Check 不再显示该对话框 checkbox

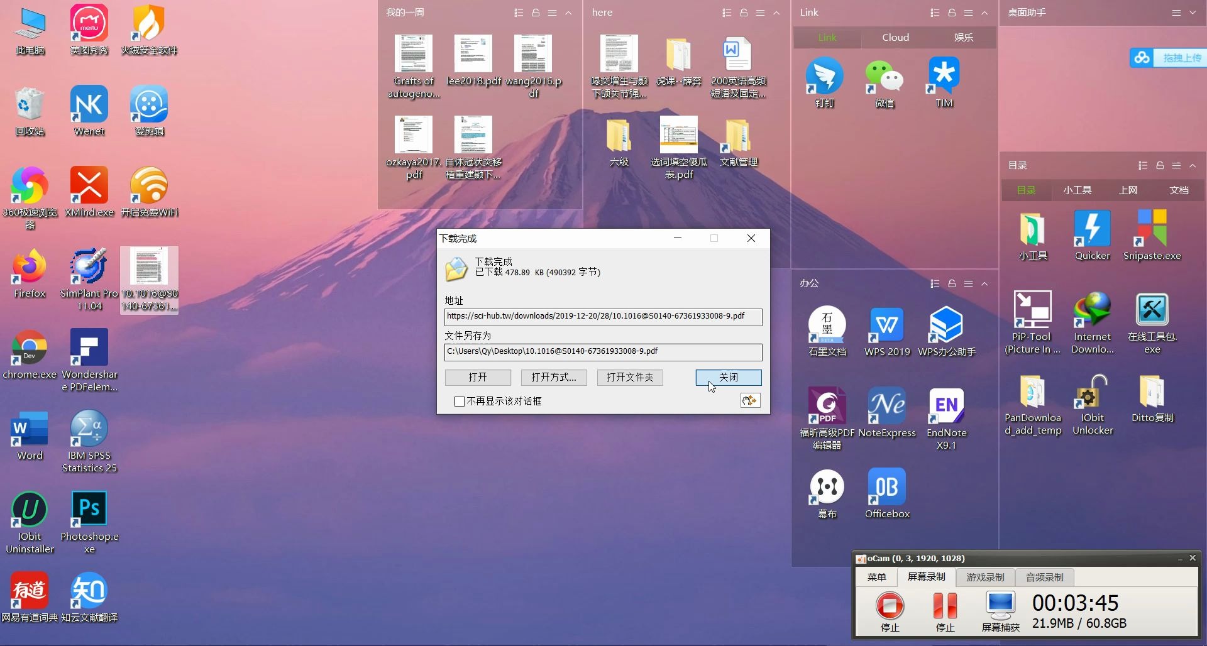click(x=460, y=402)
